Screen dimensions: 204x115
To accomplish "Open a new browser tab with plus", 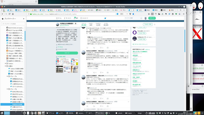I will pyautogui.click(x=181, y=10).
